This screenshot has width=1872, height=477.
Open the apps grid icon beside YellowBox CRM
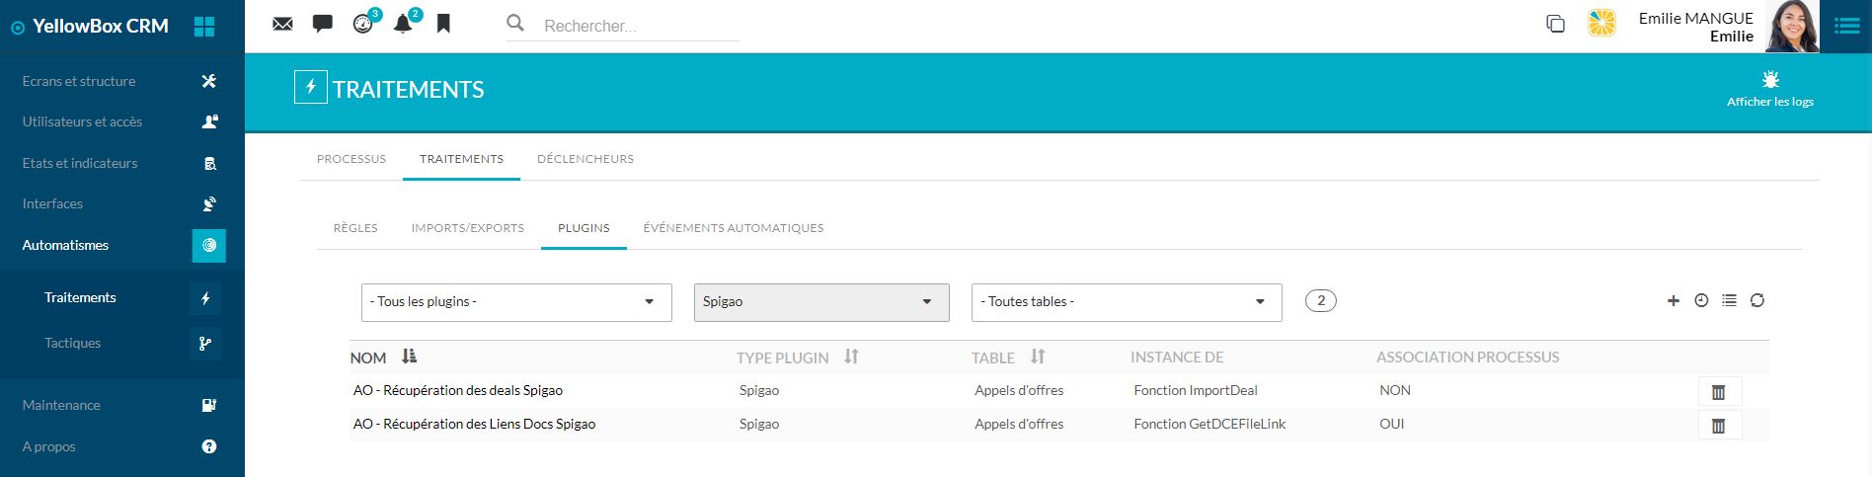pos(204,27)
